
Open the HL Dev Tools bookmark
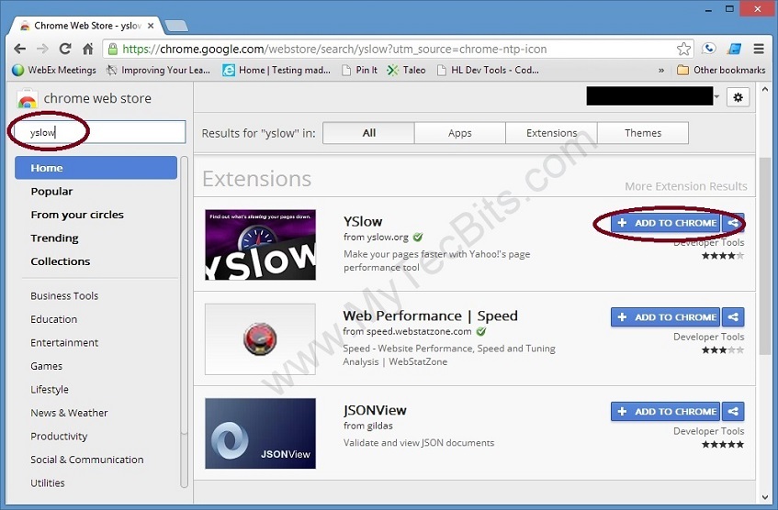coord(488,71)
